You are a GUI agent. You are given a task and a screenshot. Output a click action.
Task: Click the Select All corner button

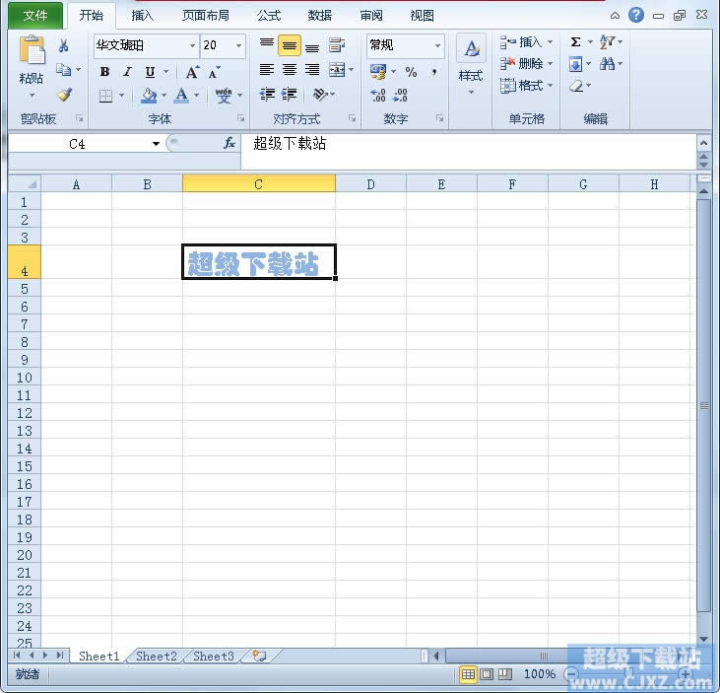click(x=25, y=184)
